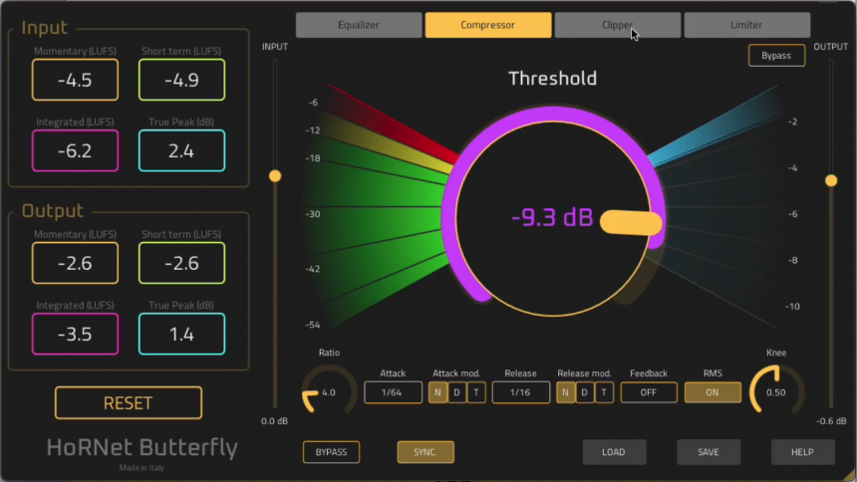
Task: Open the Release 1/16 value box
Action: (520, 392)
